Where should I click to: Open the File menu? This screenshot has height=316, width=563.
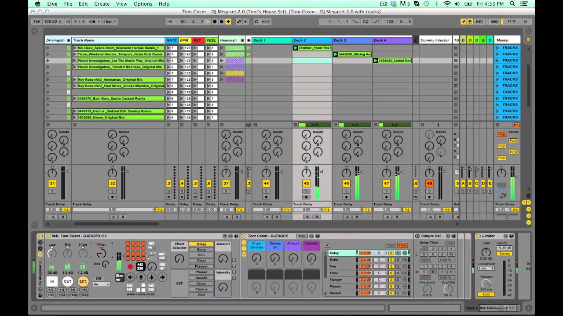point(68,4)
